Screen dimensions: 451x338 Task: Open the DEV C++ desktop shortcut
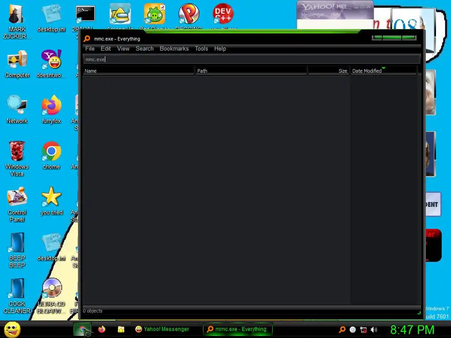(x=223, y=14)
